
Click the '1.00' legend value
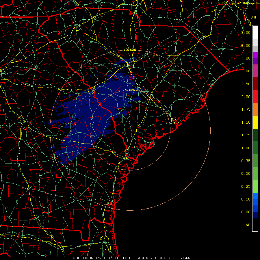[246, 148]
